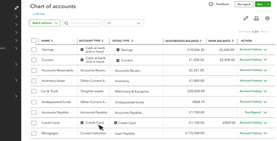Sort by QuickBooks Balance column arrows
Image resolution: width=277 pixels, height=141 pixels.
coord(200,41)
